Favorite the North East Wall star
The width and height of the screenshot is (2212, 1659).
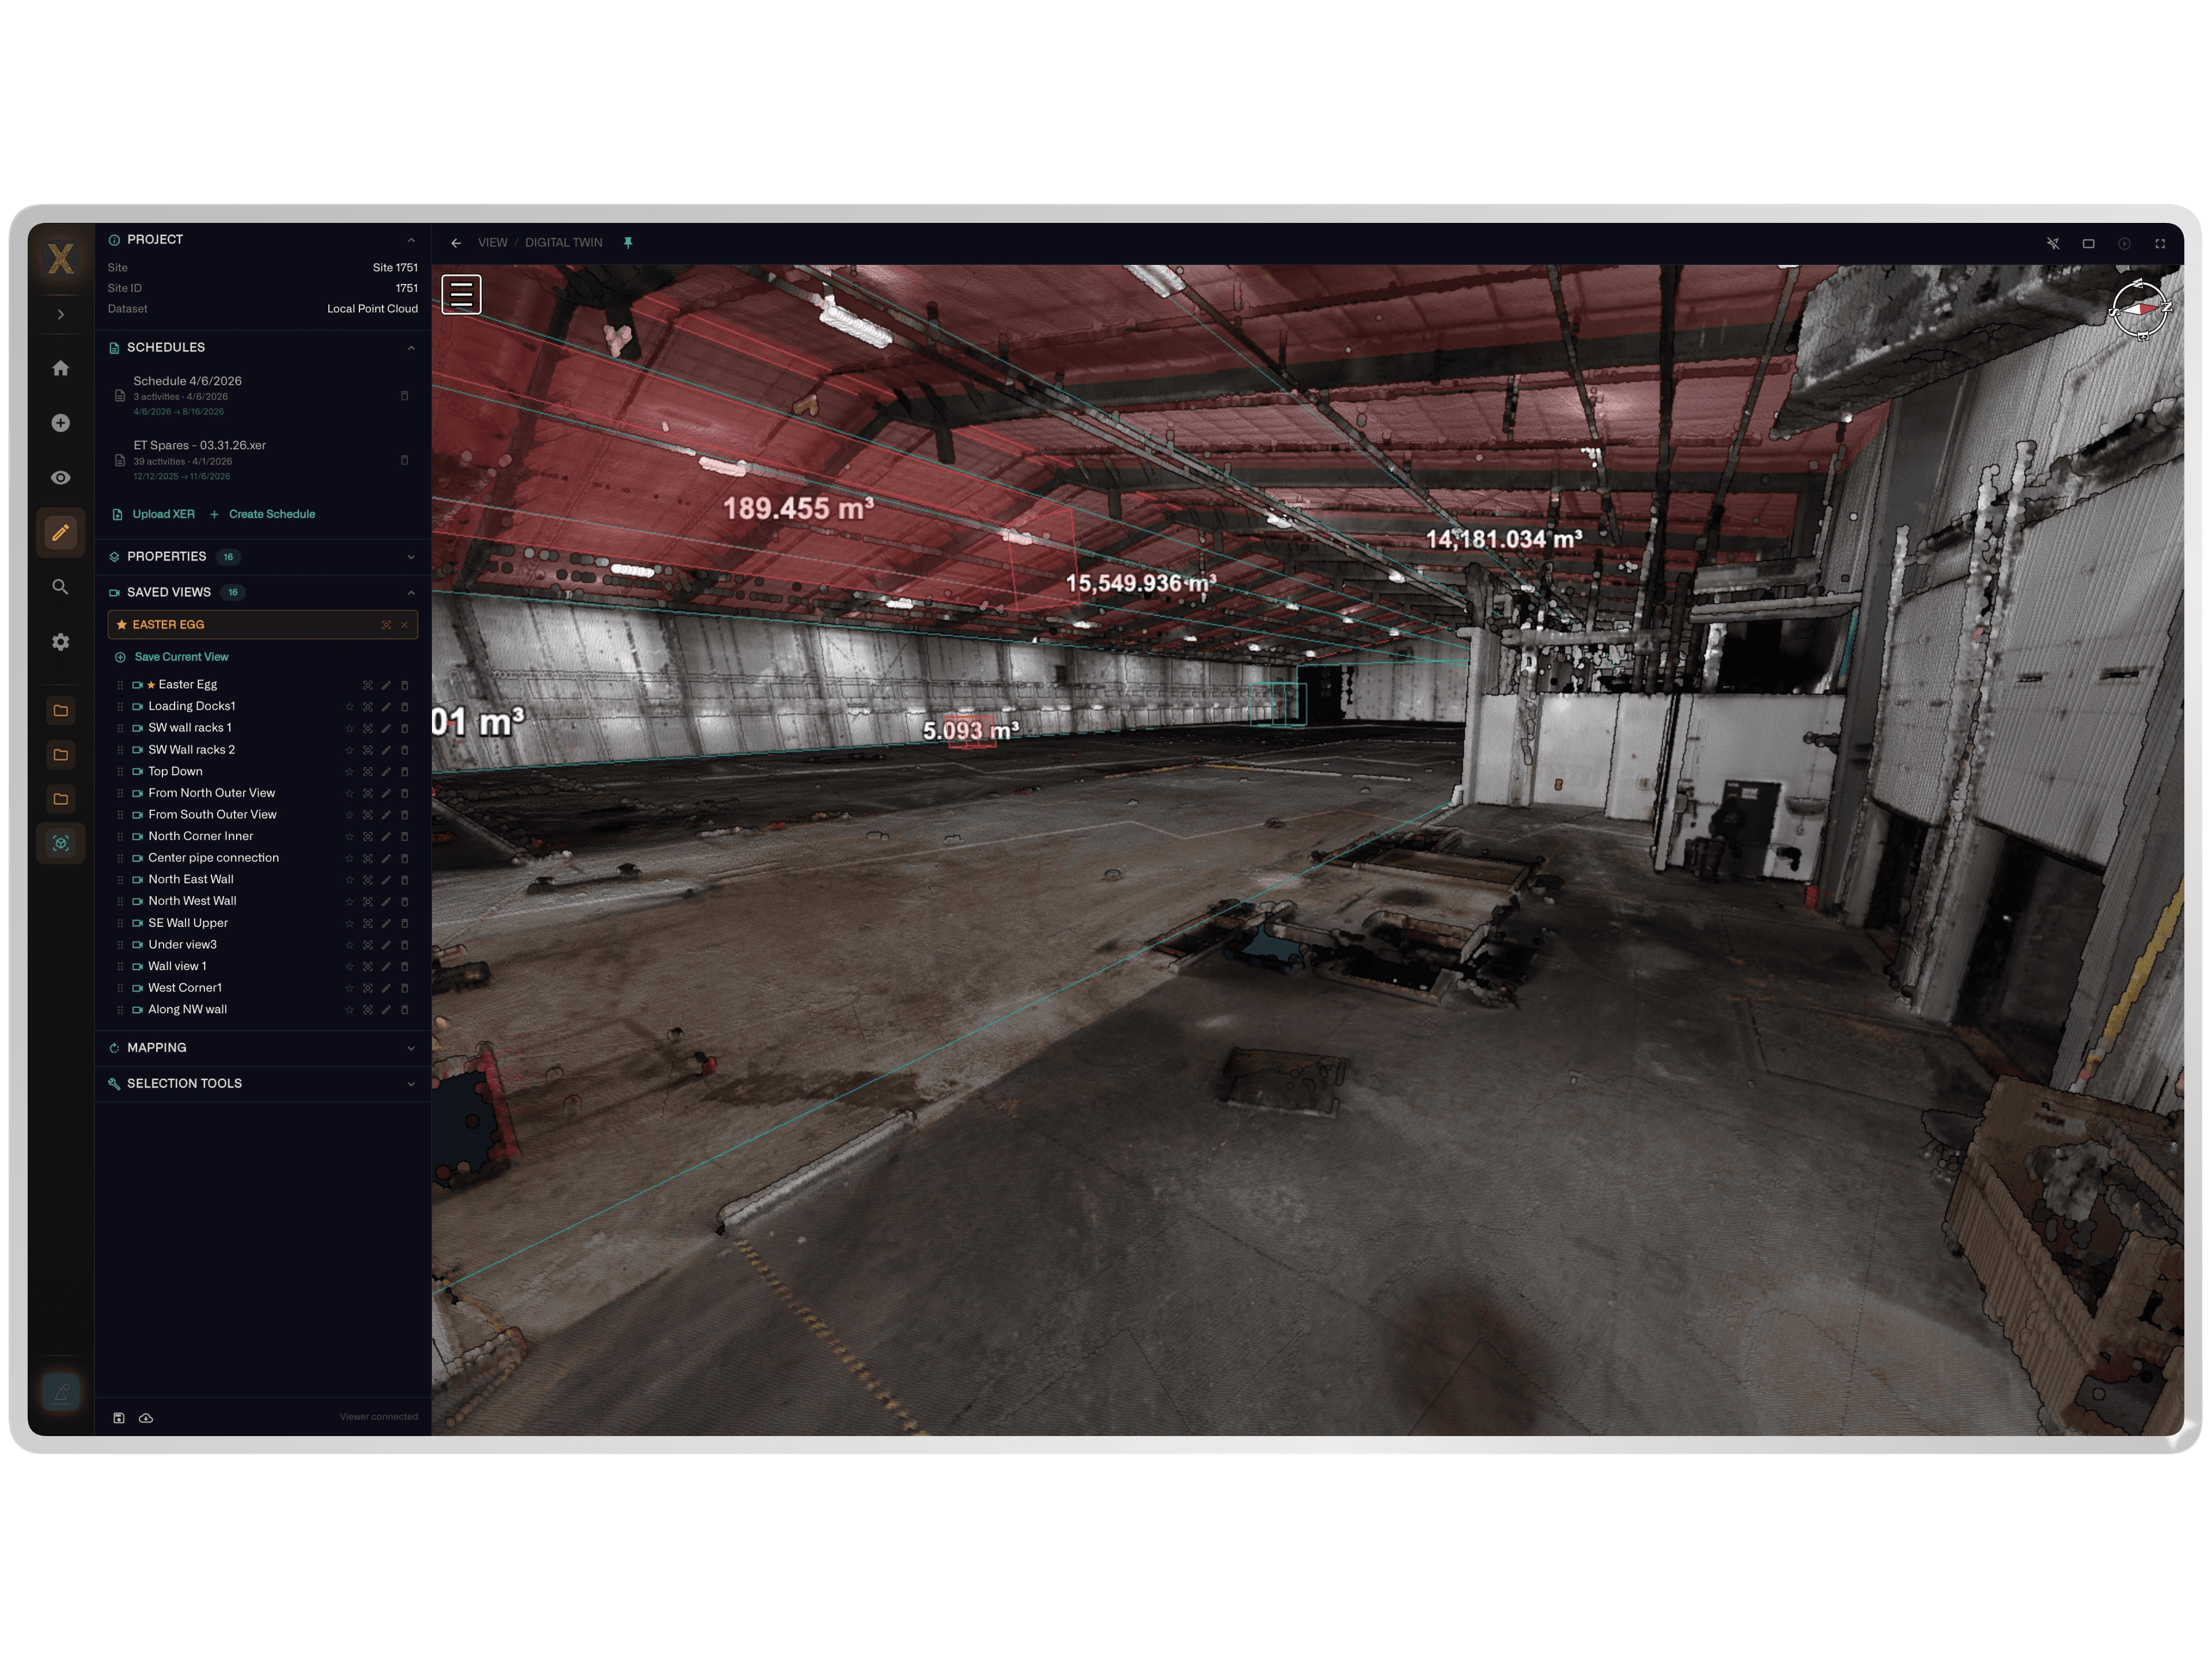349,880
